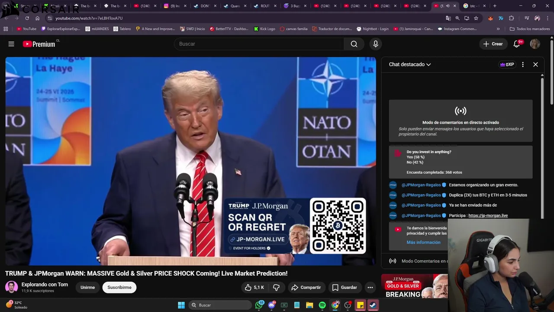The image size is (554, 312).
Task: Dislike the video with thumbs down
Action: click(x=276, y=287)
